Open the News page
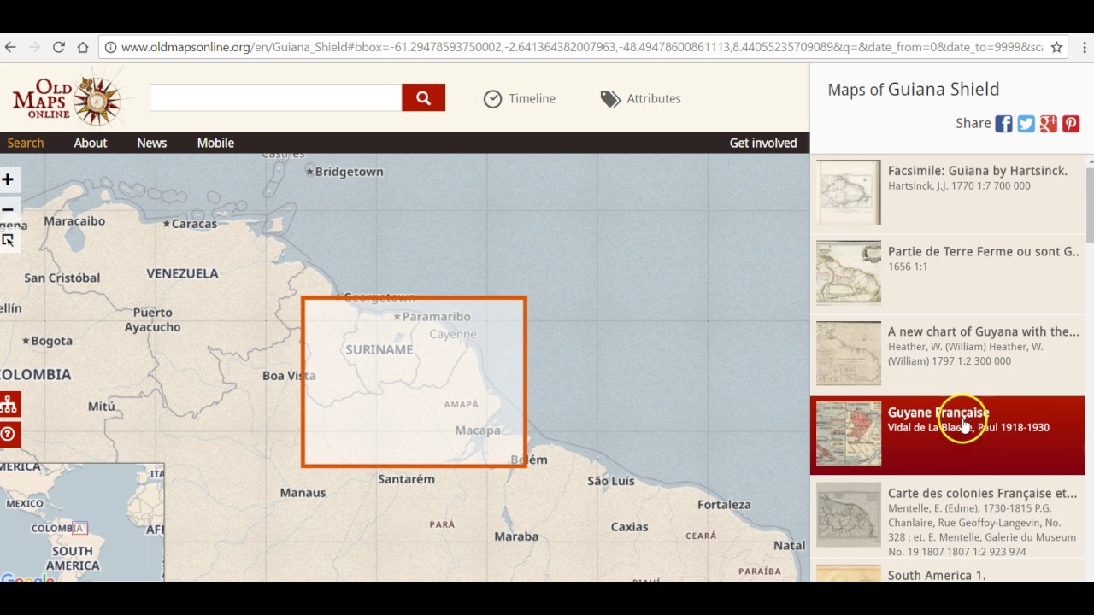Screen dimensions: 1094x615 coord(151,143)
